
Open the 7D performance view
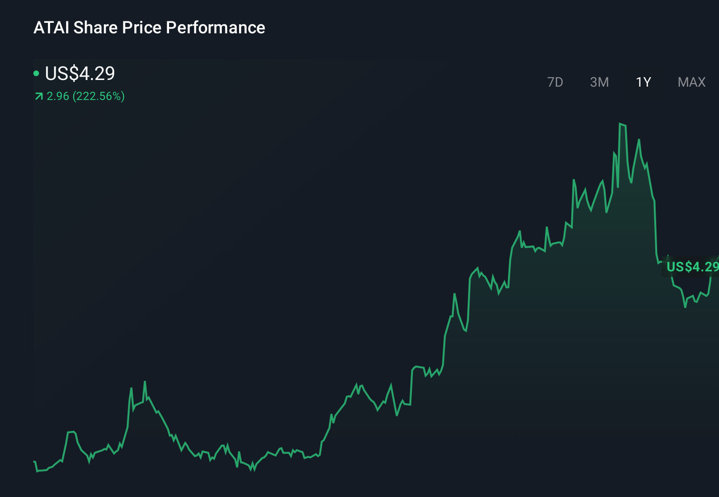(x=555, y=82)
